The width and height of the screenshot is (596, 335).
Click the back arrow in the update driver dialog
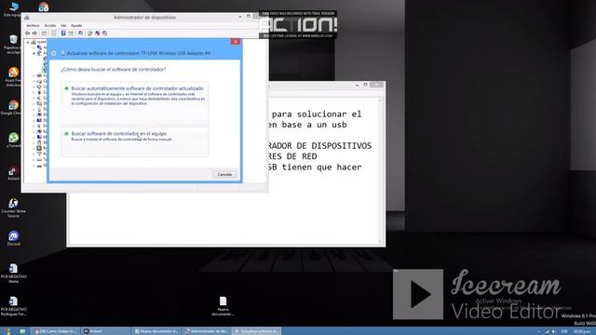pos(54,53)
